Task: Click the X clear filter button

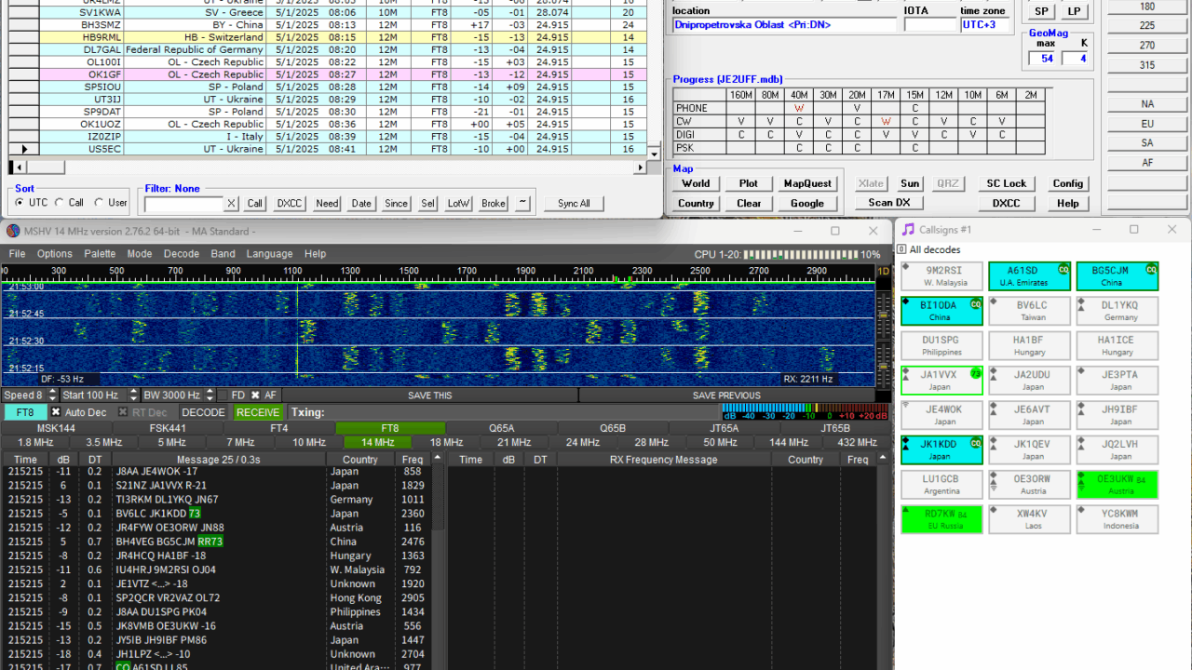Action: coord(232,203)
